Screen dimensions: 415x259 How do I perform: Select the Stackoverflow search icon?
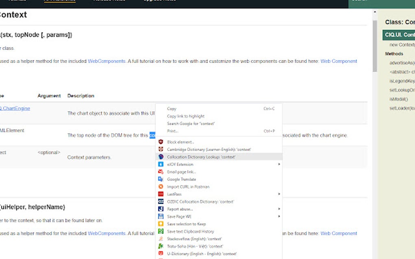pos(160,239)
